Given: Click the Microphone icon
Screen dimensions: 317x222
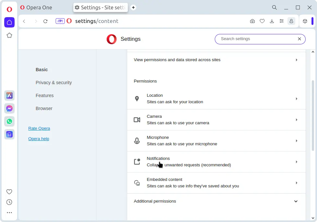Looking at the screenshot, I should tap(137, 141).
